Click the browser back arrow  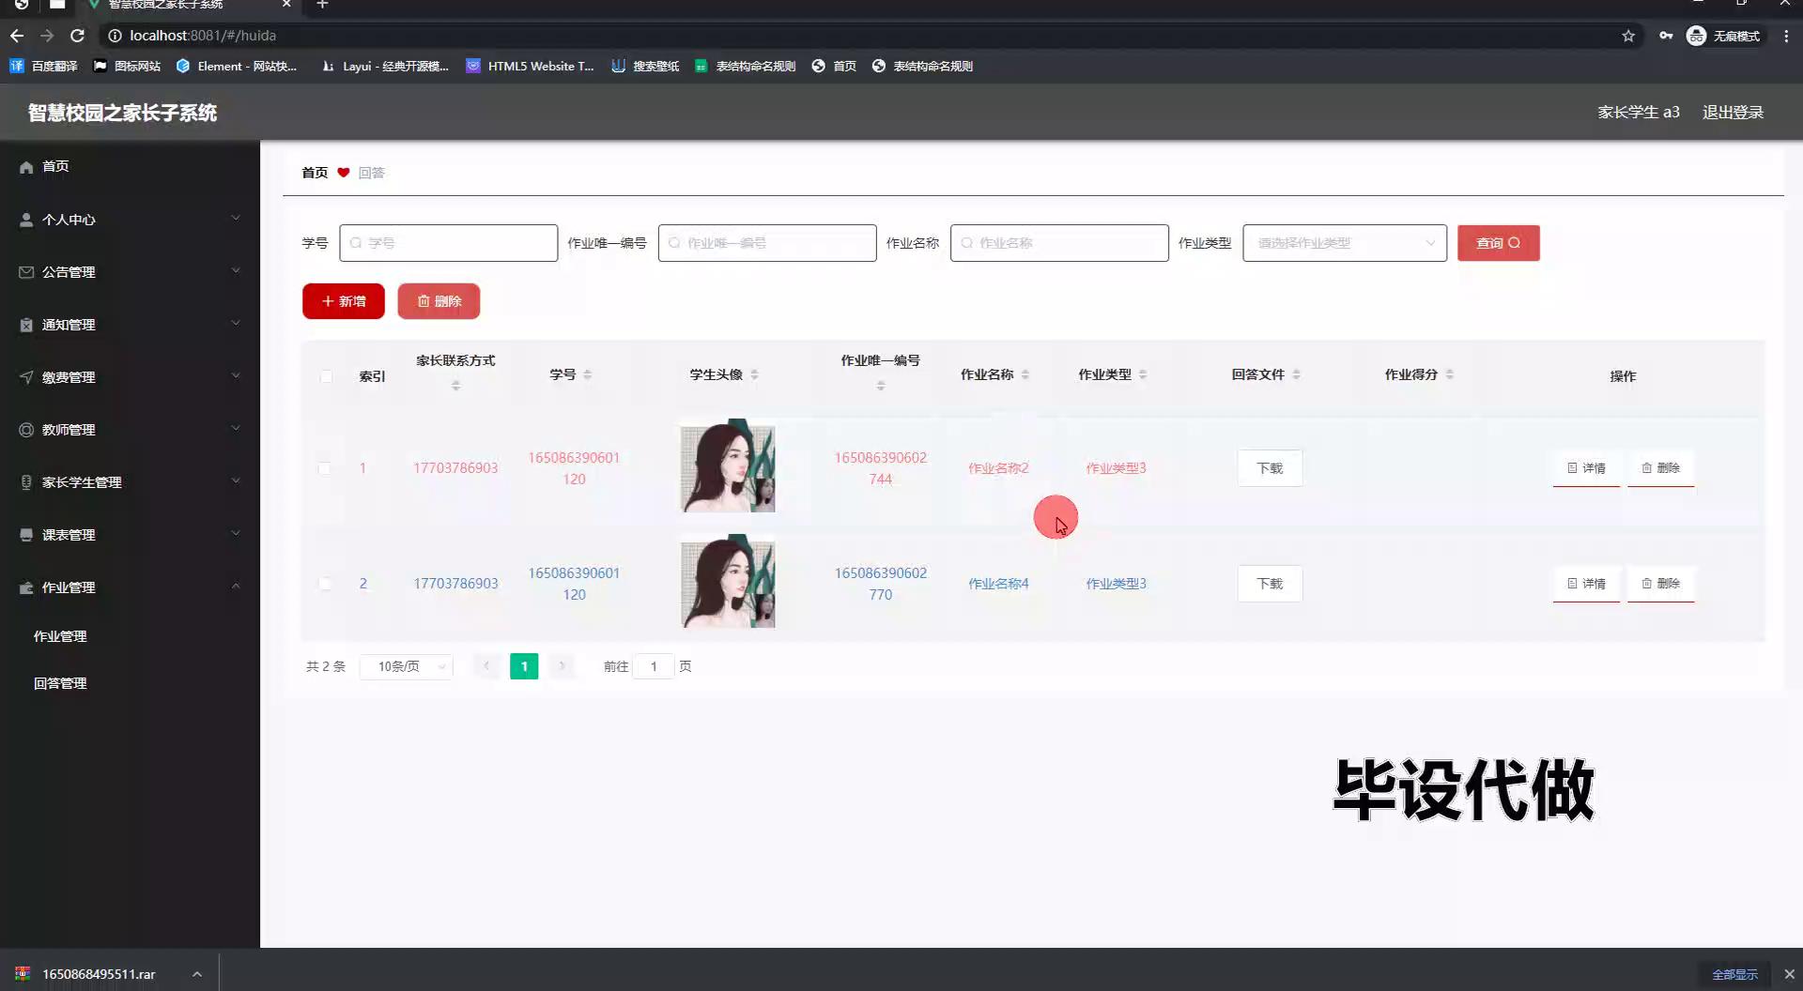coord(17,36)
